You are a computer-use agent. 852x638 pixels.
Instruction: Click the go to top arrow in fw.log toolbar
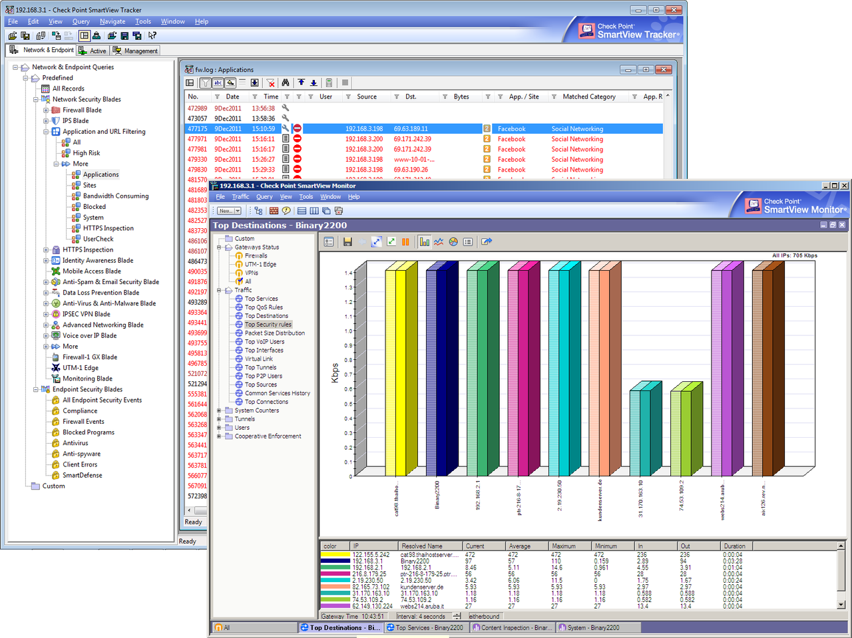pyautogui.click(x=301, y=82)
